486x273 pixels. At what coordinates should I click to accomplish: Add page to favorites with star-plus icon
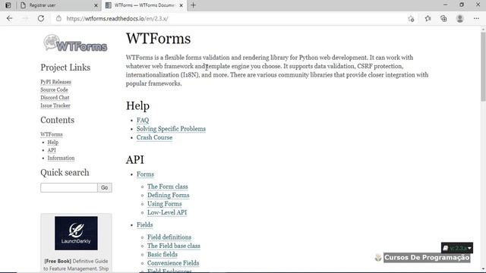point(411,18)
